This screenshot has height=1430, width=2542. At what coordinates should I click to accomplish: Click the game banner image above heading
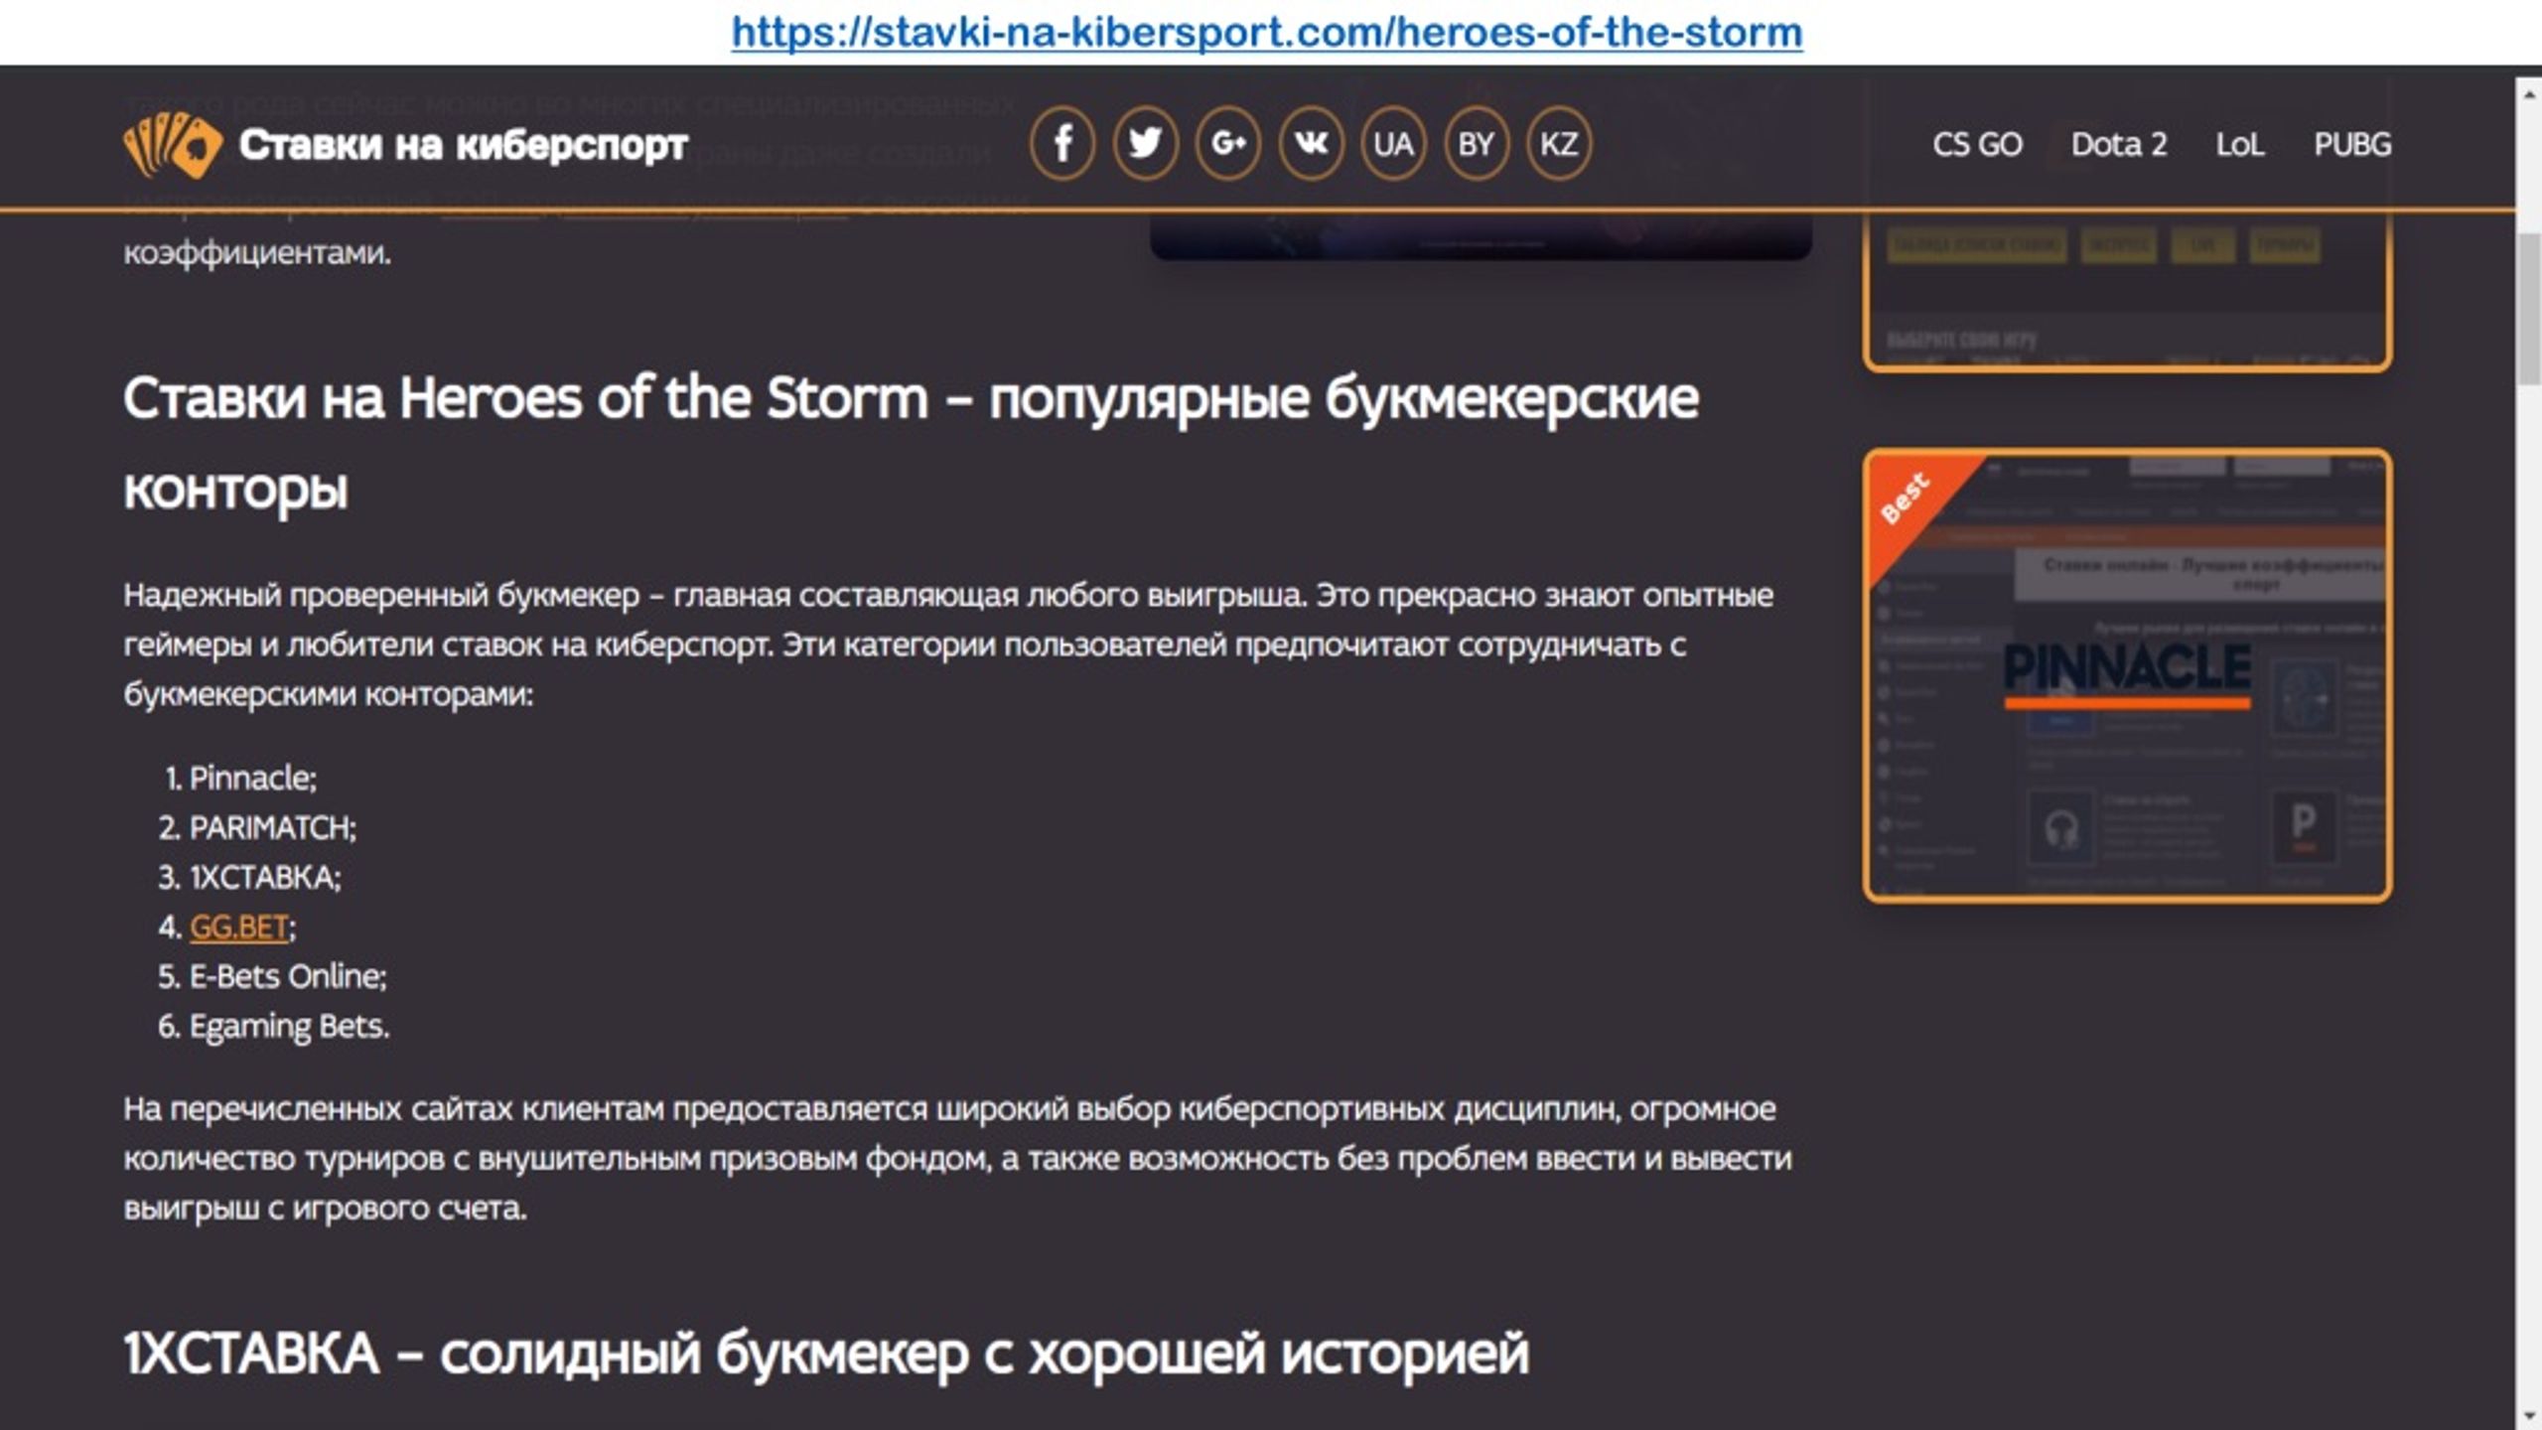1481,236
